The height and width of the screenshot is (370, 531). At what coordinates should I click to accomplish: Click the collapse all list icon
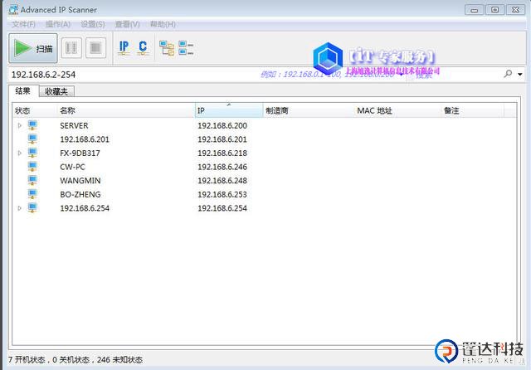[x=186, y=48]
